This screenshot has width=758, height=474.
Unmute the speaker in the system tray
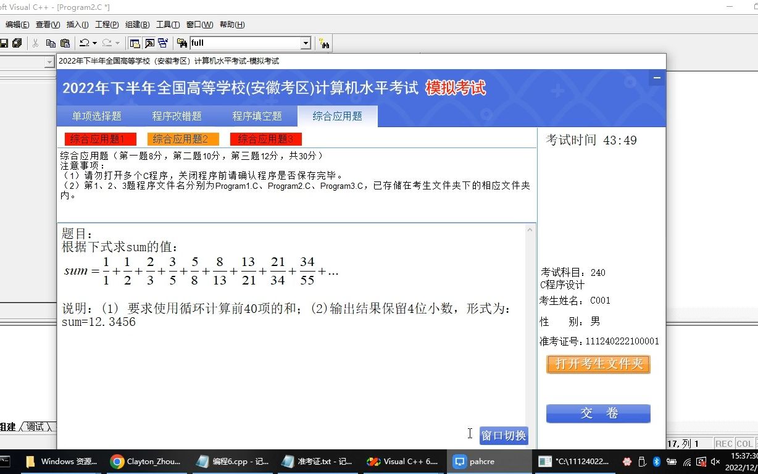(715, 461)
